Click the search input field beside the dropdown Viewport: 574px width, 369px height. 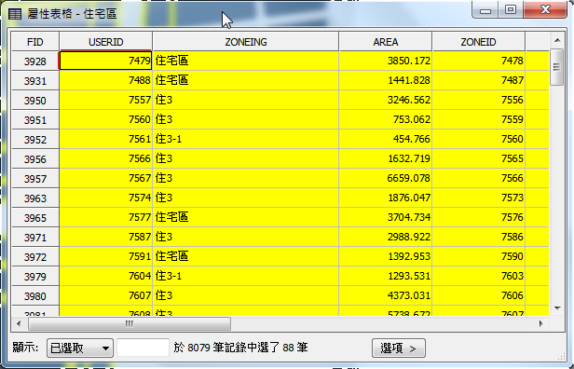coord(143,348)
